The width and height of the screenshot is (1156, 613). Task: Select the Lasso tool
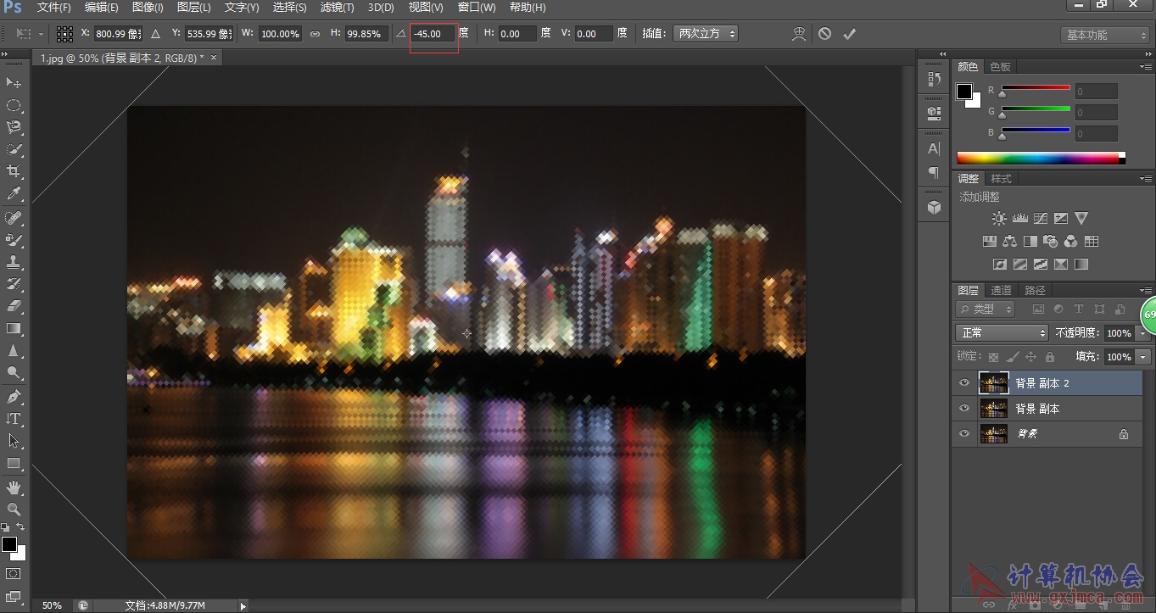click(14, 127)
